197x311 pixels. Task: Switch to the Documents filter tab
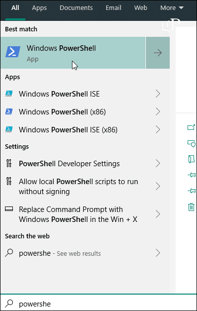pos(76,8)
